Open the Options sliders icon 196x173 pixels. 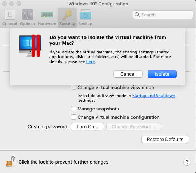(x=28, y=15)
